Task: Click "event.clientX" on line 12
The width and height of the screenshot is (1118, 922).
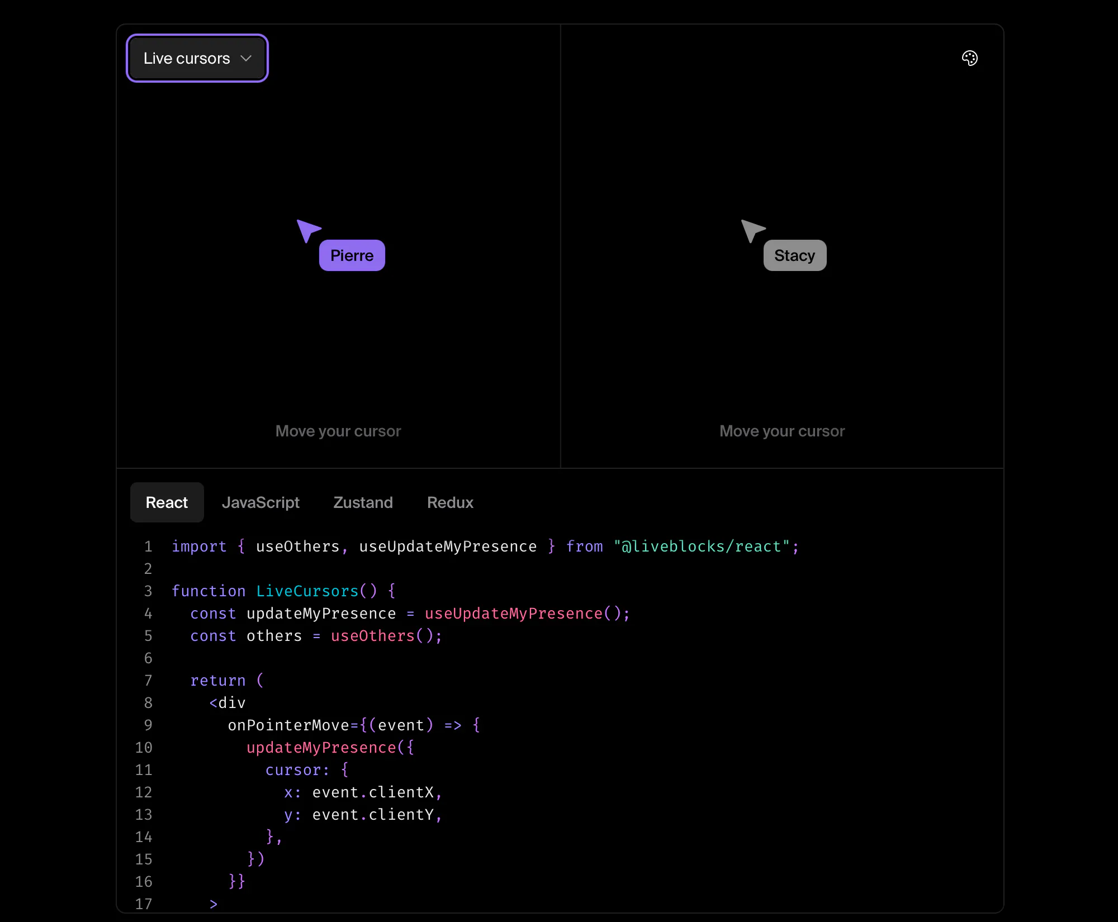Action: click(373, 792)
